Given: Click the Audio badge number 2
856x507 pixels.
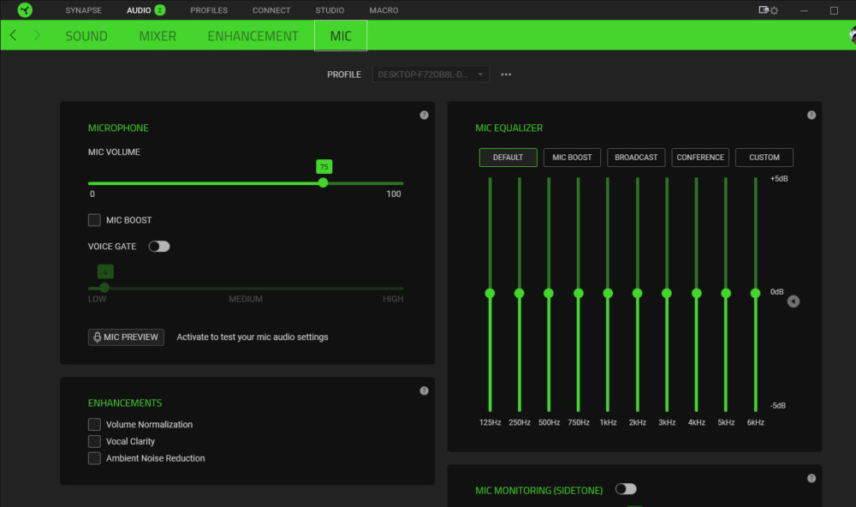Looking at the screenshot, I should coord(160,9).
